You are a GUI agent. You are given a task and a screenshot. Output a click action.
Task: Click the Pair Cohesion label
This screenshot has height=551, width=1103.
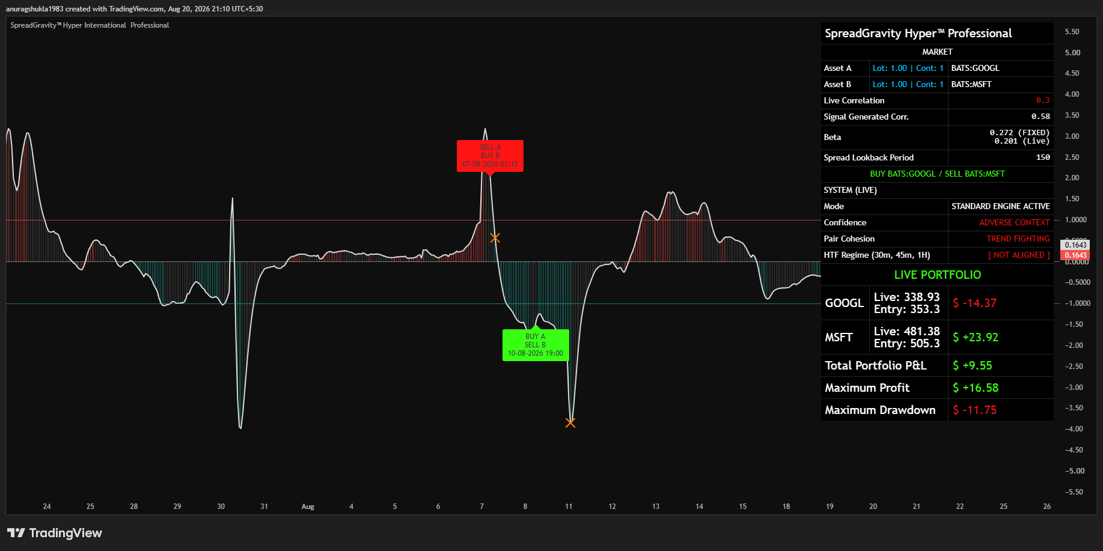(849, 239)
